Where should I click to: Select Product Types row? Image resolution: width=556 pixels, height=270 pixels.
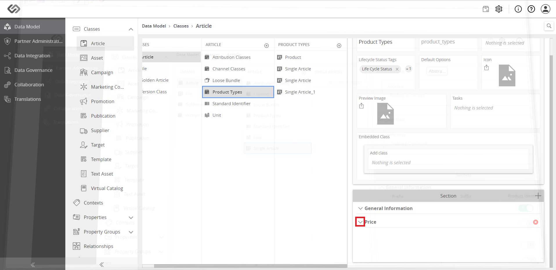tap(238, 92)
